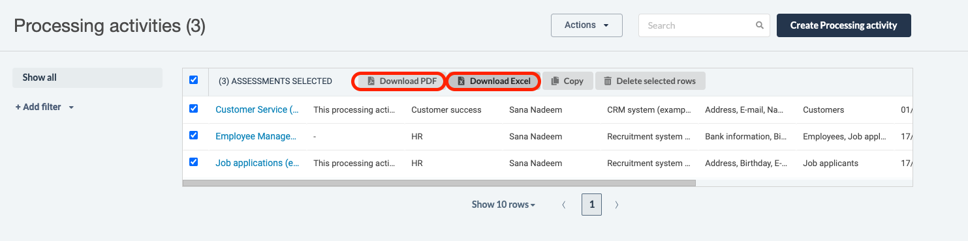Click the trash icon for deleting rows
Screen dimensions: 968x241
(608, 81)
